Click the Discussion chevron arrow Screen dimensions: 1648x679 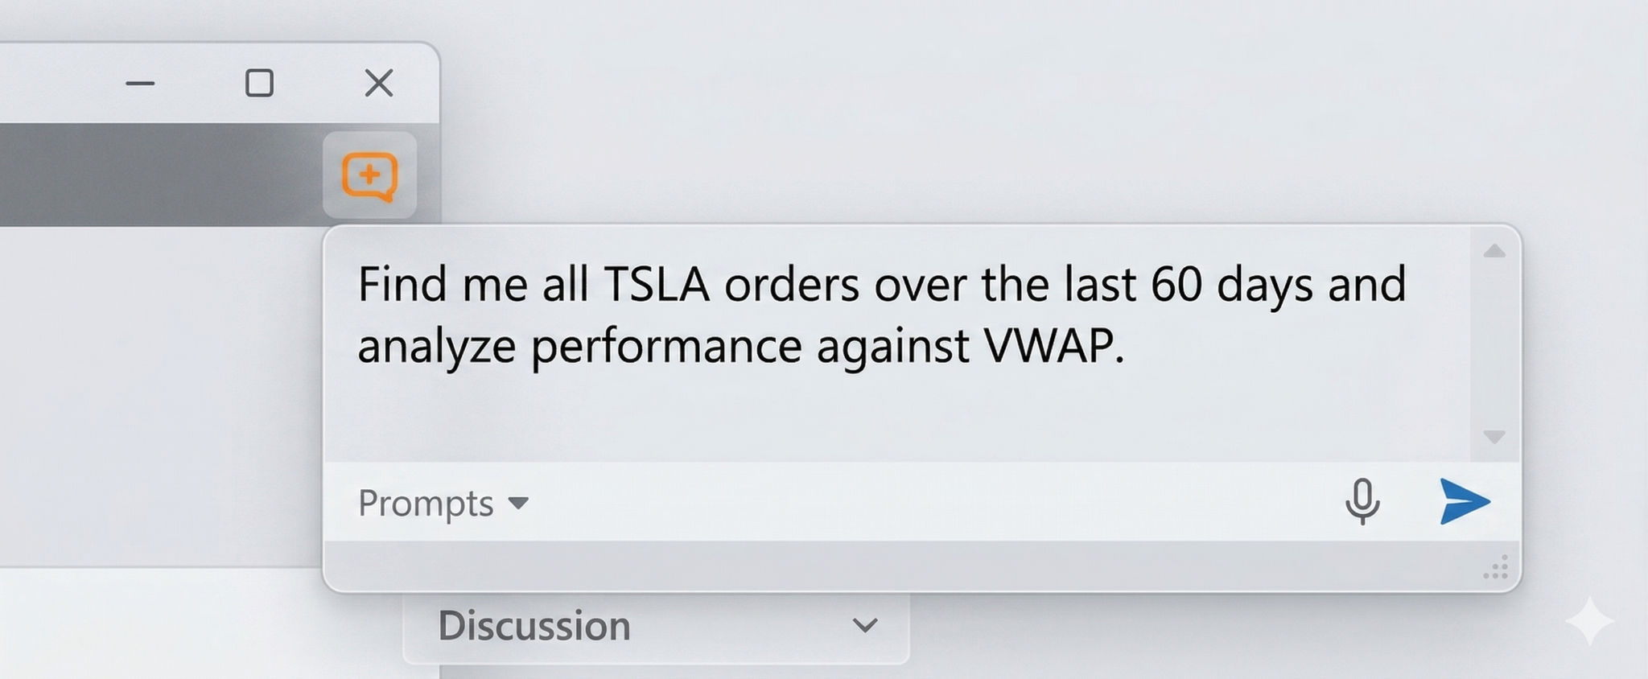click(865, 625)
